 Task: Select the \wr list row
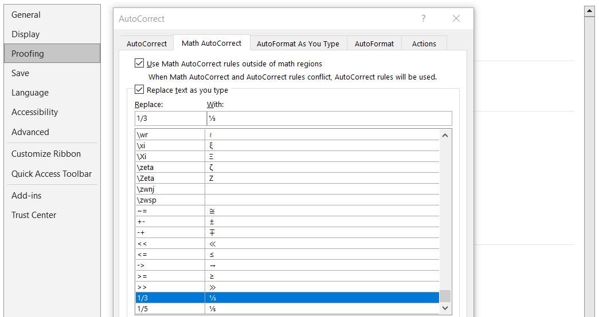coord(287,134)
